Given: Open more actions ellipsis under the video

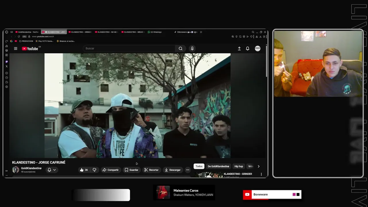Looking at the screenshot, I should pos(188,170).
